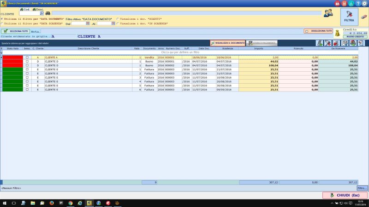This screenshot has width=369, height=207.
Task: Click the document export icon in grid toolbar
Action: pos(361,43)
